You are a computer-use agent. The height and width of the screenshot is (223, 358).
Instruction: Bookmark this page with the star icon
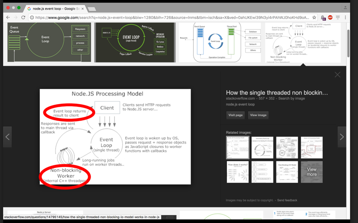coord(314,17)
